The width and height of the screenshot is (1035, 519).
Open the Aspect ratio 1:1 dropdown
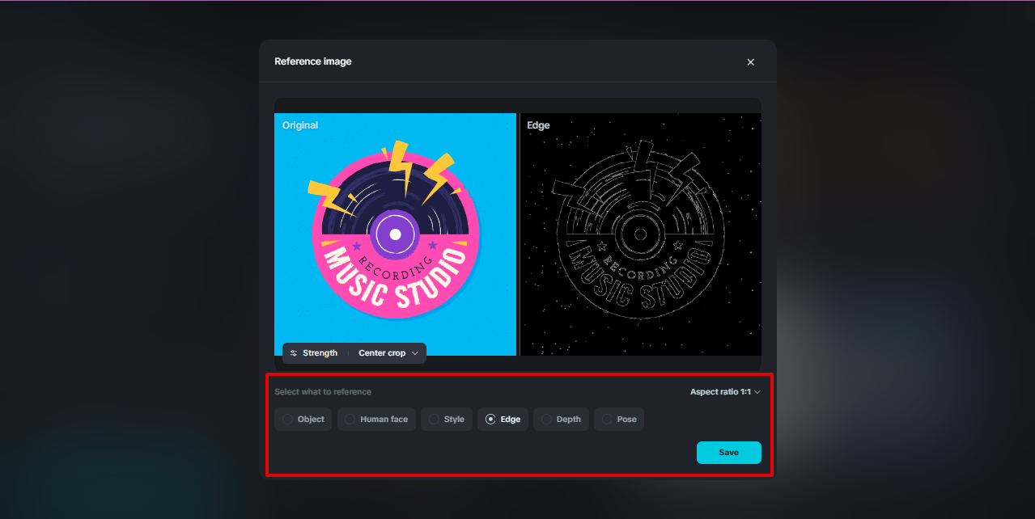click(x=725, y=392)
